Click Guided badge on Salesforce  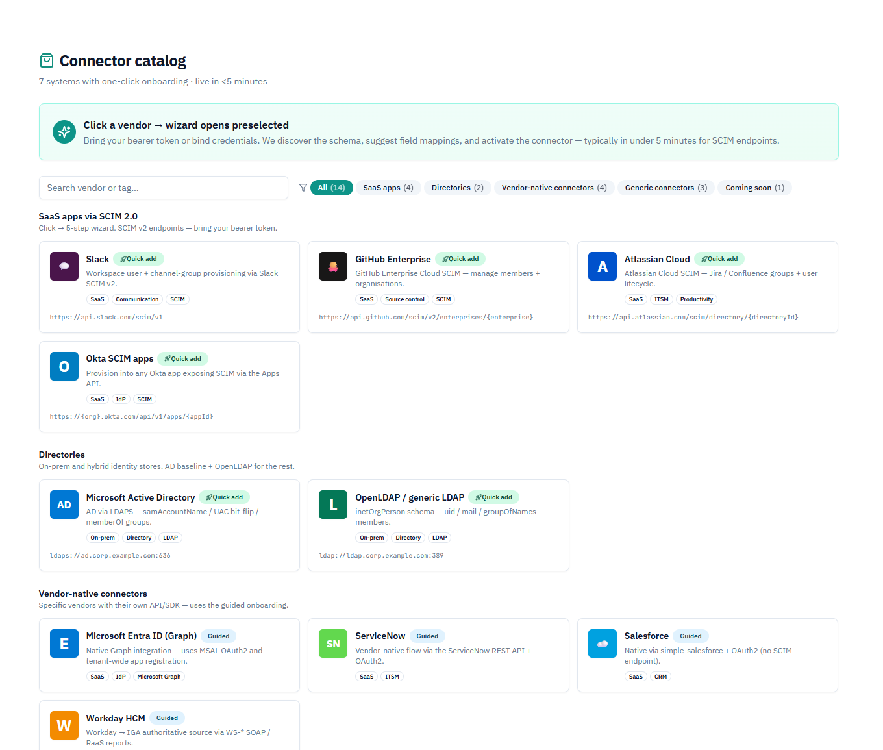[x=691, y=636]
